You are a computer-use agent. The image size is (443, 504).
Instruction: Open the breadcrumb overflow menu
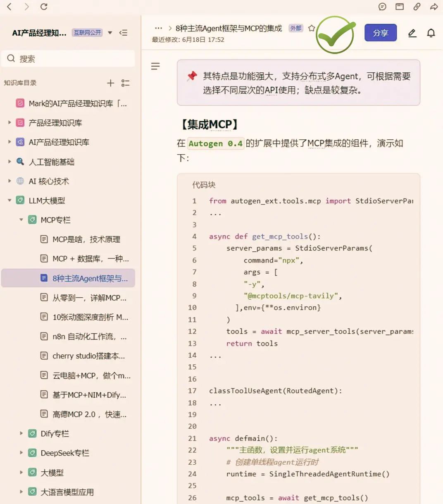pyautogui.click(x=158, y=28)
